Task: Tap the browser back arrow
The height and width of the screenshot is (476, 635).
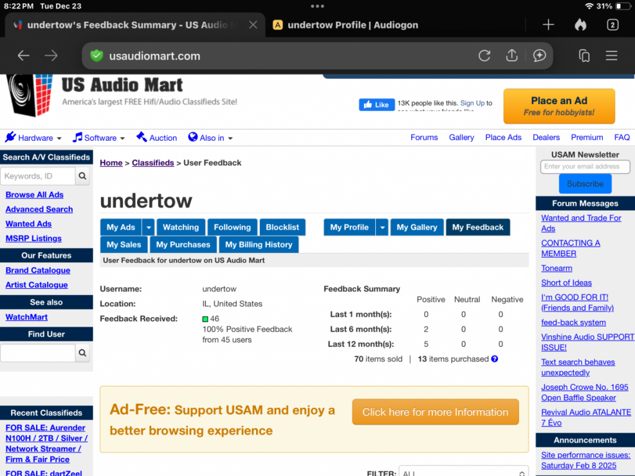Action: [x=24, y=56]
